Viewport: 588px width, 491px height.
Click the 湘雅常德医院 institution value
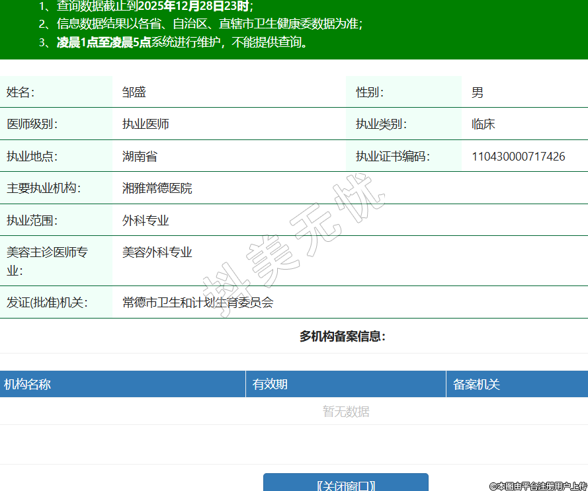click(x=157, y=188)
